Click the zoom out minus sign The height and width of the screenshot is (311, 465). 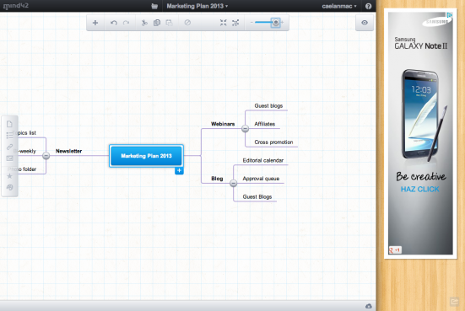tap(251, 22)
